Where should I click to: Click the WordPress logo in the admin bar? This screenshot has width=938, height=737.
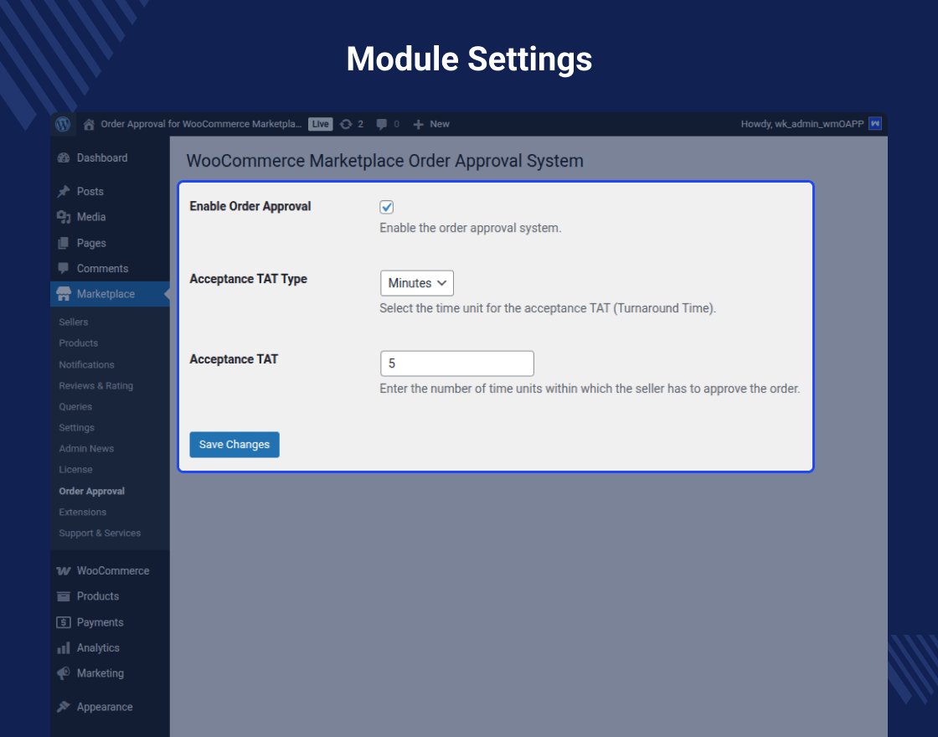click(x=63, y=124)
